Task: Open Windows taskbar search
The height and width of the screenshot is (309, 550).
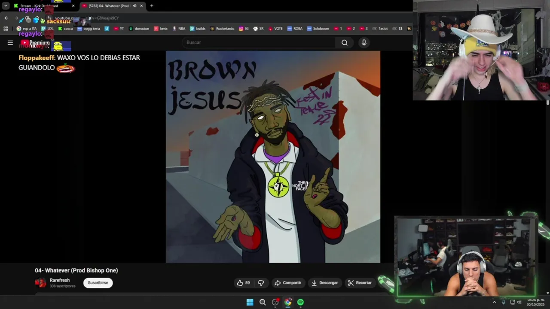Action: [263, 302]
